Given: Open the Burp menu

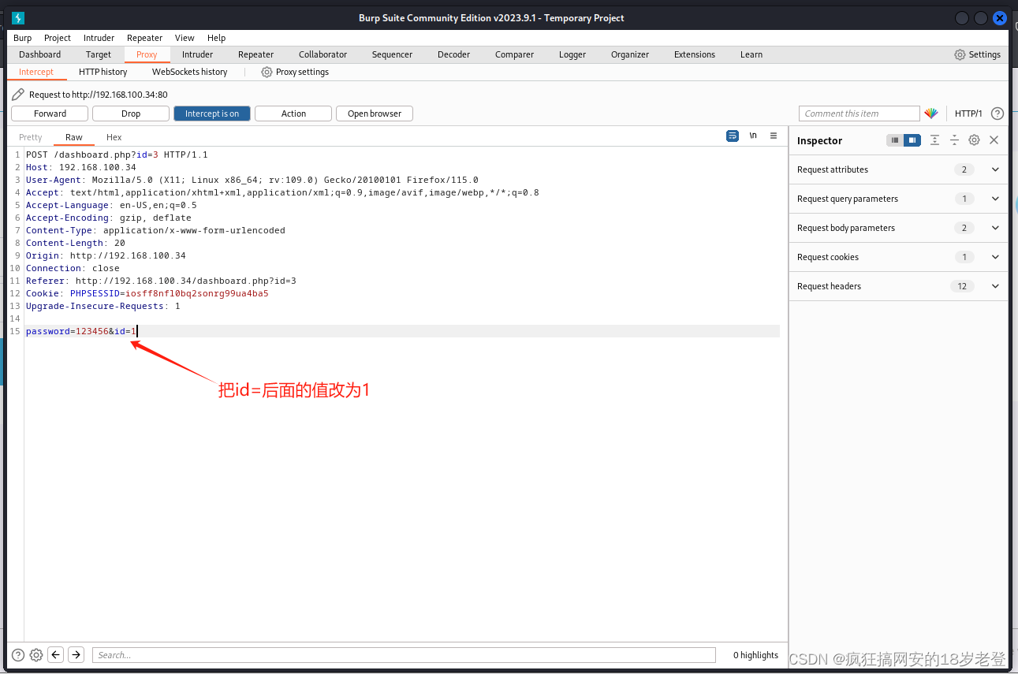Looking at the screenshot, I should (x=23, y=38).
